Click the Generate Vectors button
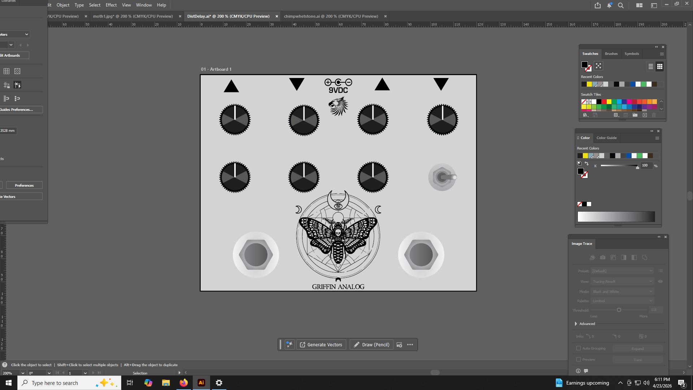The width and height of the screenshot is (693, 390). click(x=321, y=345)
